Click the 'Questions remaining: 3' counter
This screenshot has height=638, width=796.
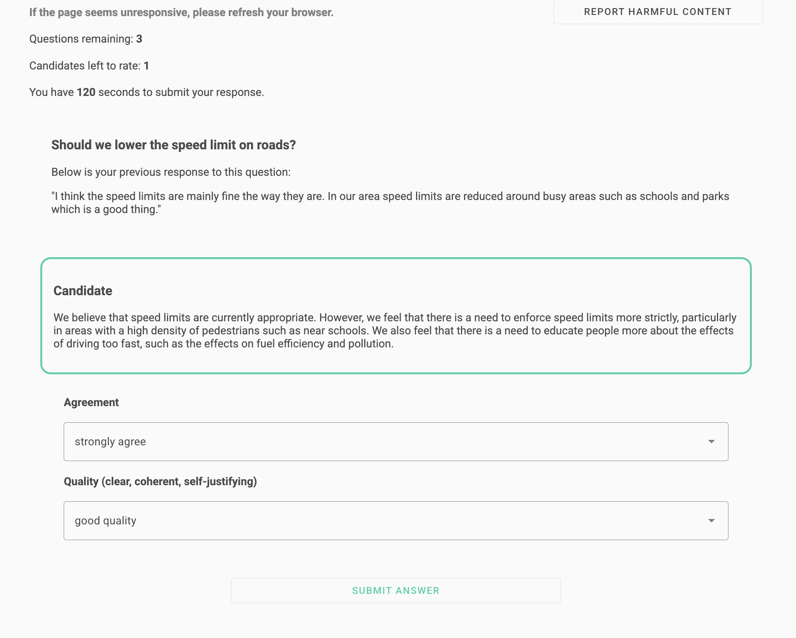(x=86, y=39)
